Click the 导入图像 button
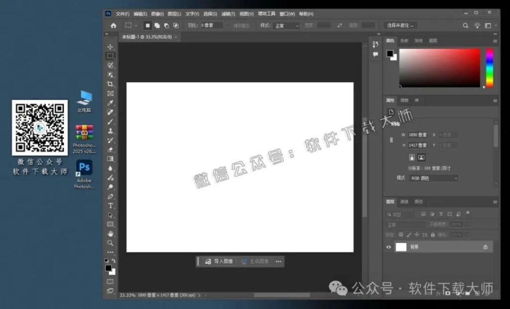 point(219,261)
